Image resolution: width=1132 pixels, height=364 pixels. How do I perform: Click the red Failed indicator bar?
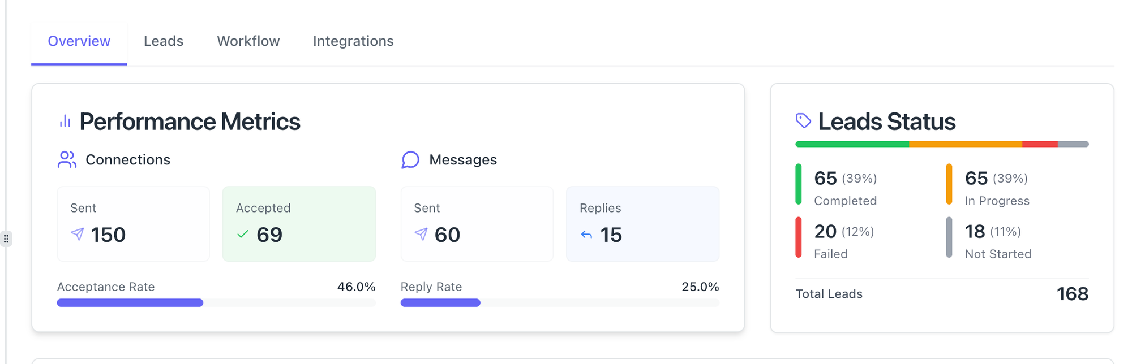tap(799, 237)
